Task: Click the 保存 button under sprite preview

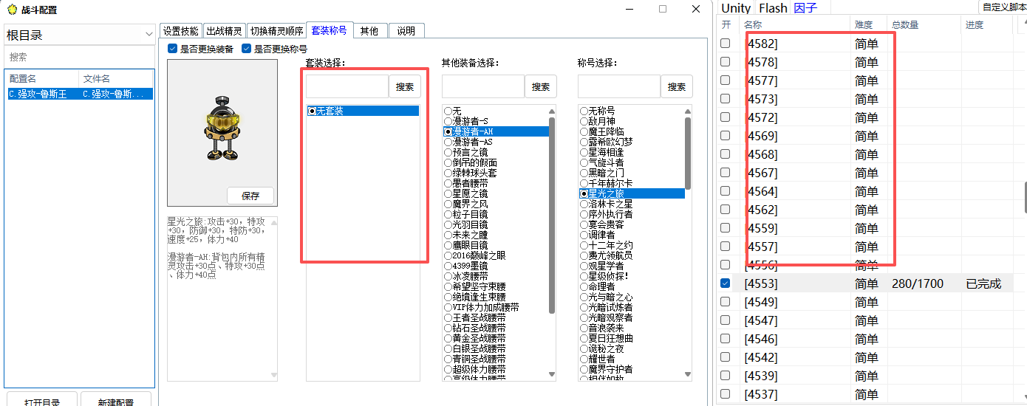Action: click(x=250, y=196)
